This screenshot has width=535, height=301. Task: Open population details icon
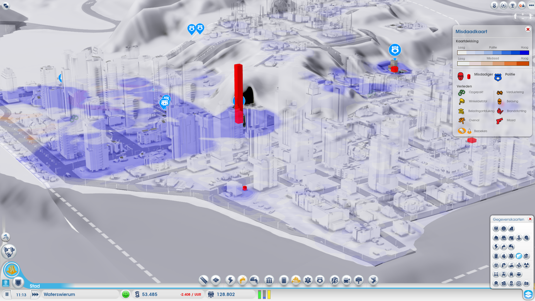[211, 294]
